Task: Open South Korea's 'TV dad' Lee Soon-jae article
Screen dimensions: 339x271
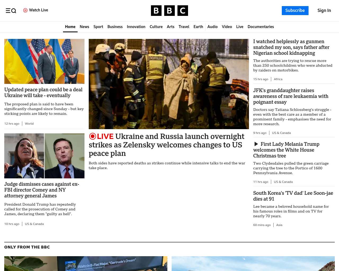Action: (293, 196)
